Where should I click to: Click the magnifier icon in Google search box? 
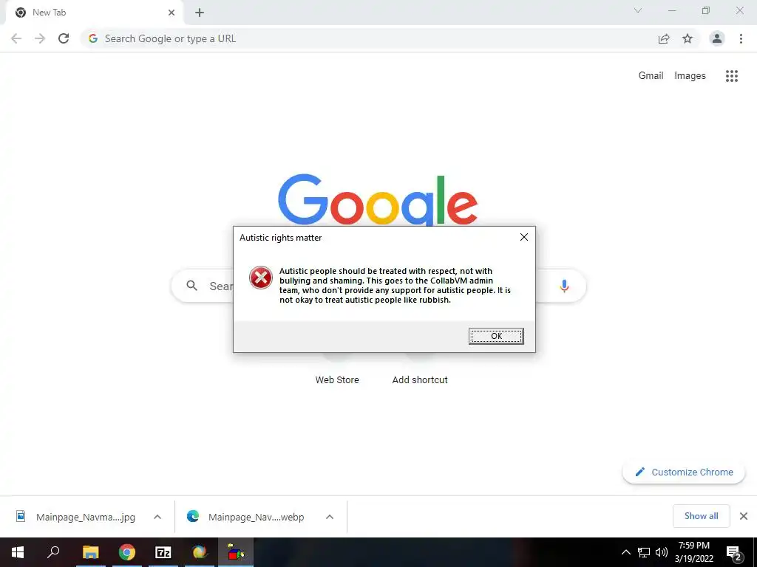click(191, 286)
